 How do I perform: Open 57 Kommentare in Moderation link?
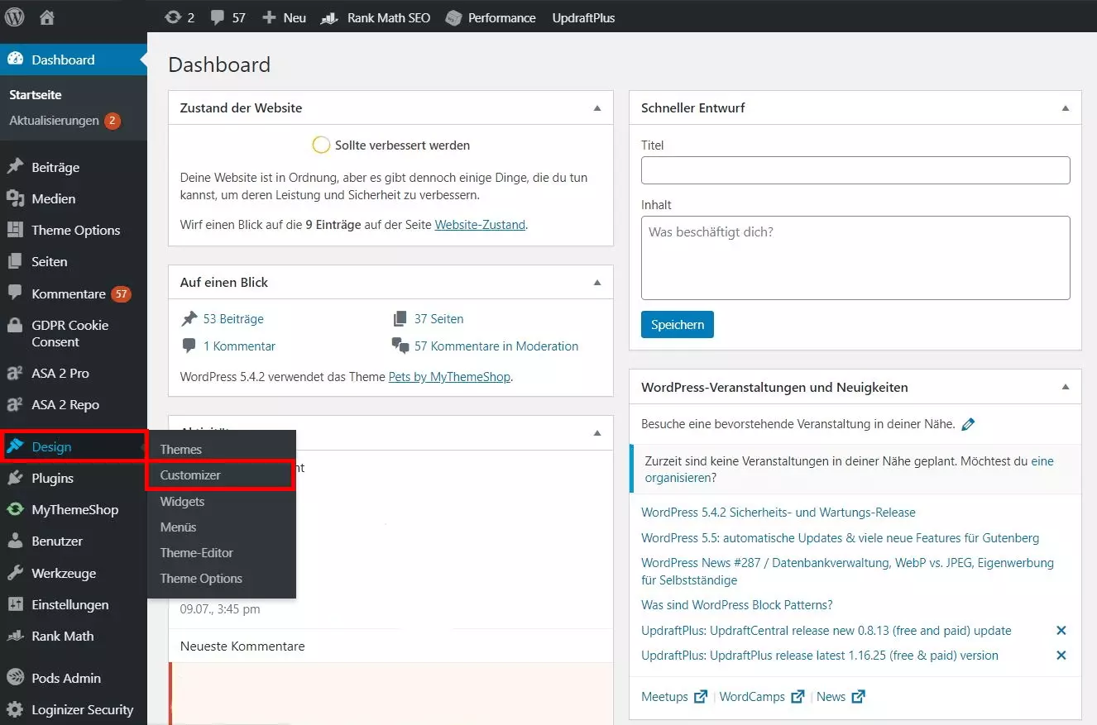(x=496, y=346)
